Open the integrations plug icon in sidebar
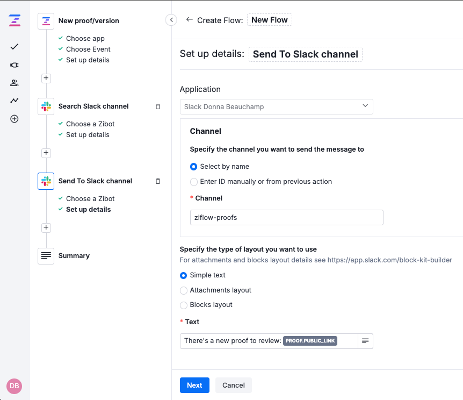This screenshot has height=400, width=463. [15, 65]
